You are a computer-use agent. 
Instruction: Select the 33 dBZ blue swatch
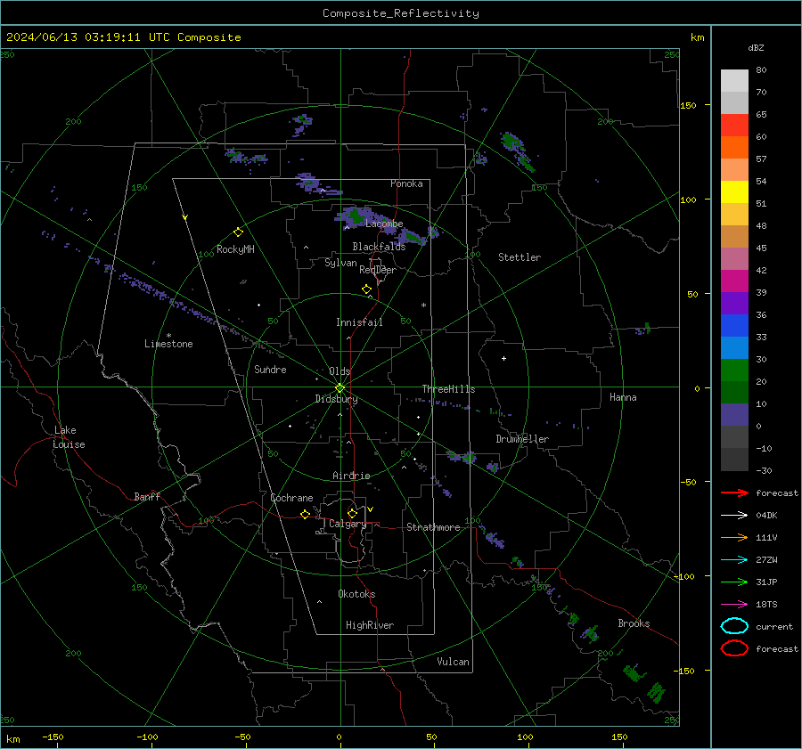(x=734, y=347)
